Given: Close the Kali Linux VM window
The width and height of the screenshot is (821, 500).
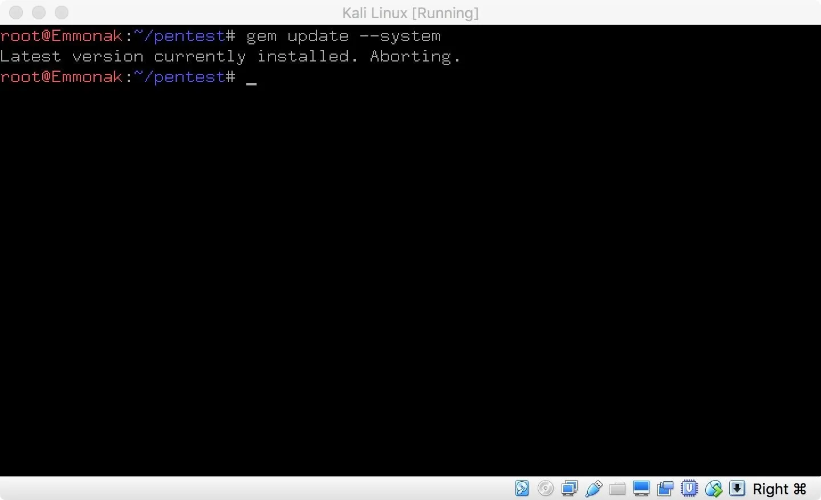Looking at the screenshot, I should point(16,13).
